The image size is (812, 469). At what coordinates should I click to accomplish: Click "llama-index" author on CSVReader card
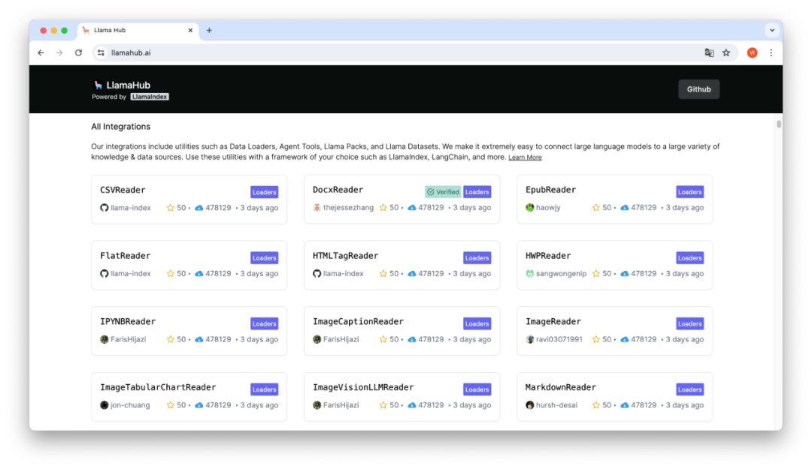[131, 208]
